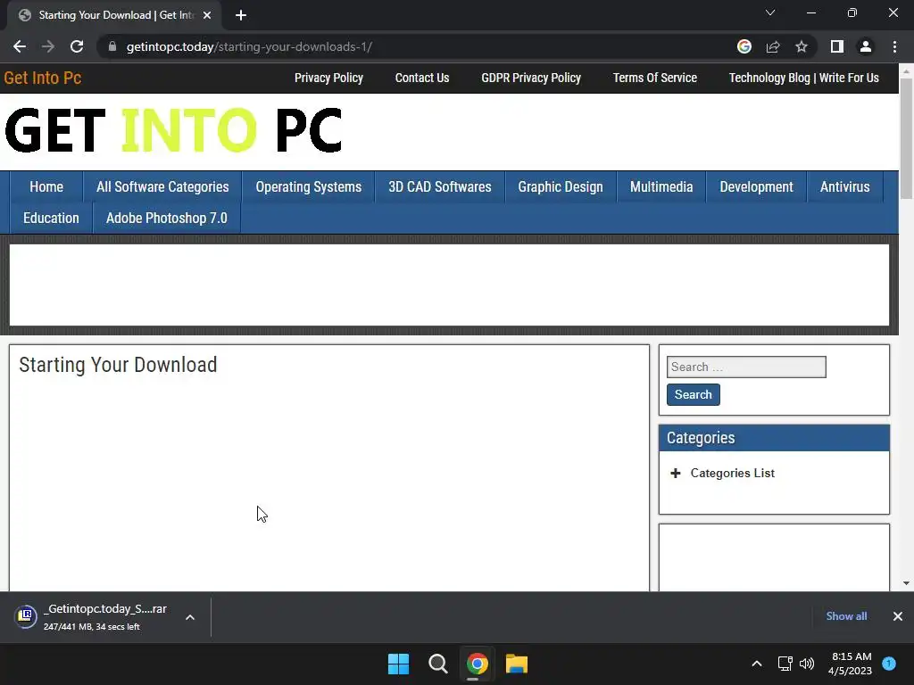Click Categories List label
The height and width of the screenshot is (685, 914).
732,473
